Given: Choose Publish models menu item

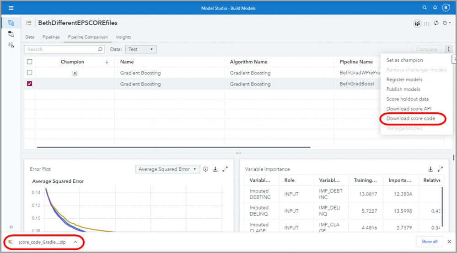Looking at the screenshot, I should [403, 89].
